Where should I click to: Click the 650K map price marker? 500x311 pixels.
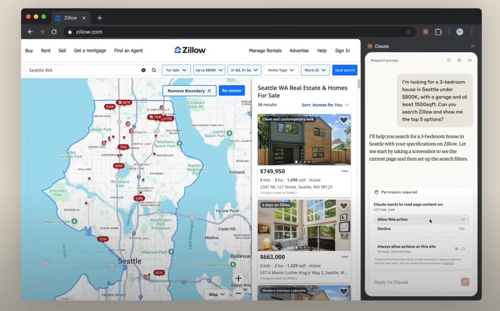pyautogui.click(x=109, y=107)
